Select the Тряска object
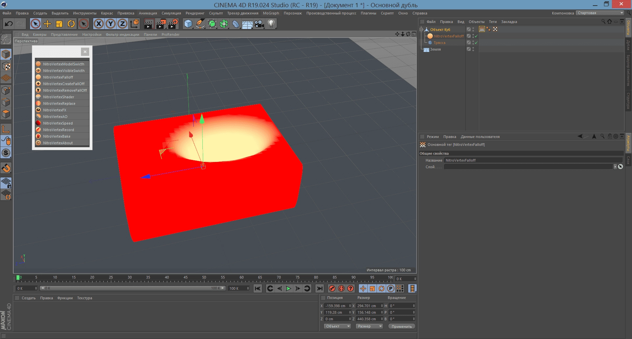This screenshot has width=632, height=339. point(439,43)
